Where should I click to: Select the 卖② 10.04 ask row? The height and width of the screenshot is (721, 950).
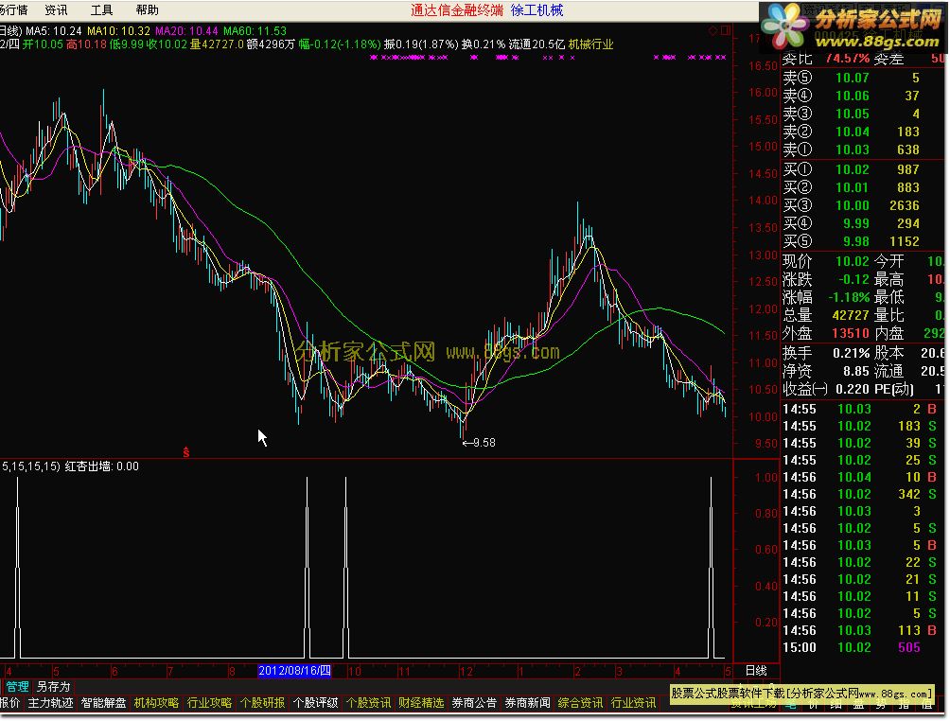[862, 132]
